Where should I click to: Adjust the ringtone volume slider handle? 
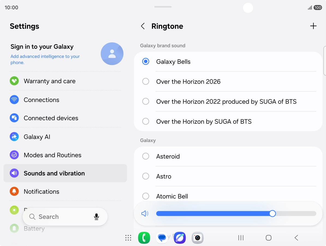click(272, 213)
